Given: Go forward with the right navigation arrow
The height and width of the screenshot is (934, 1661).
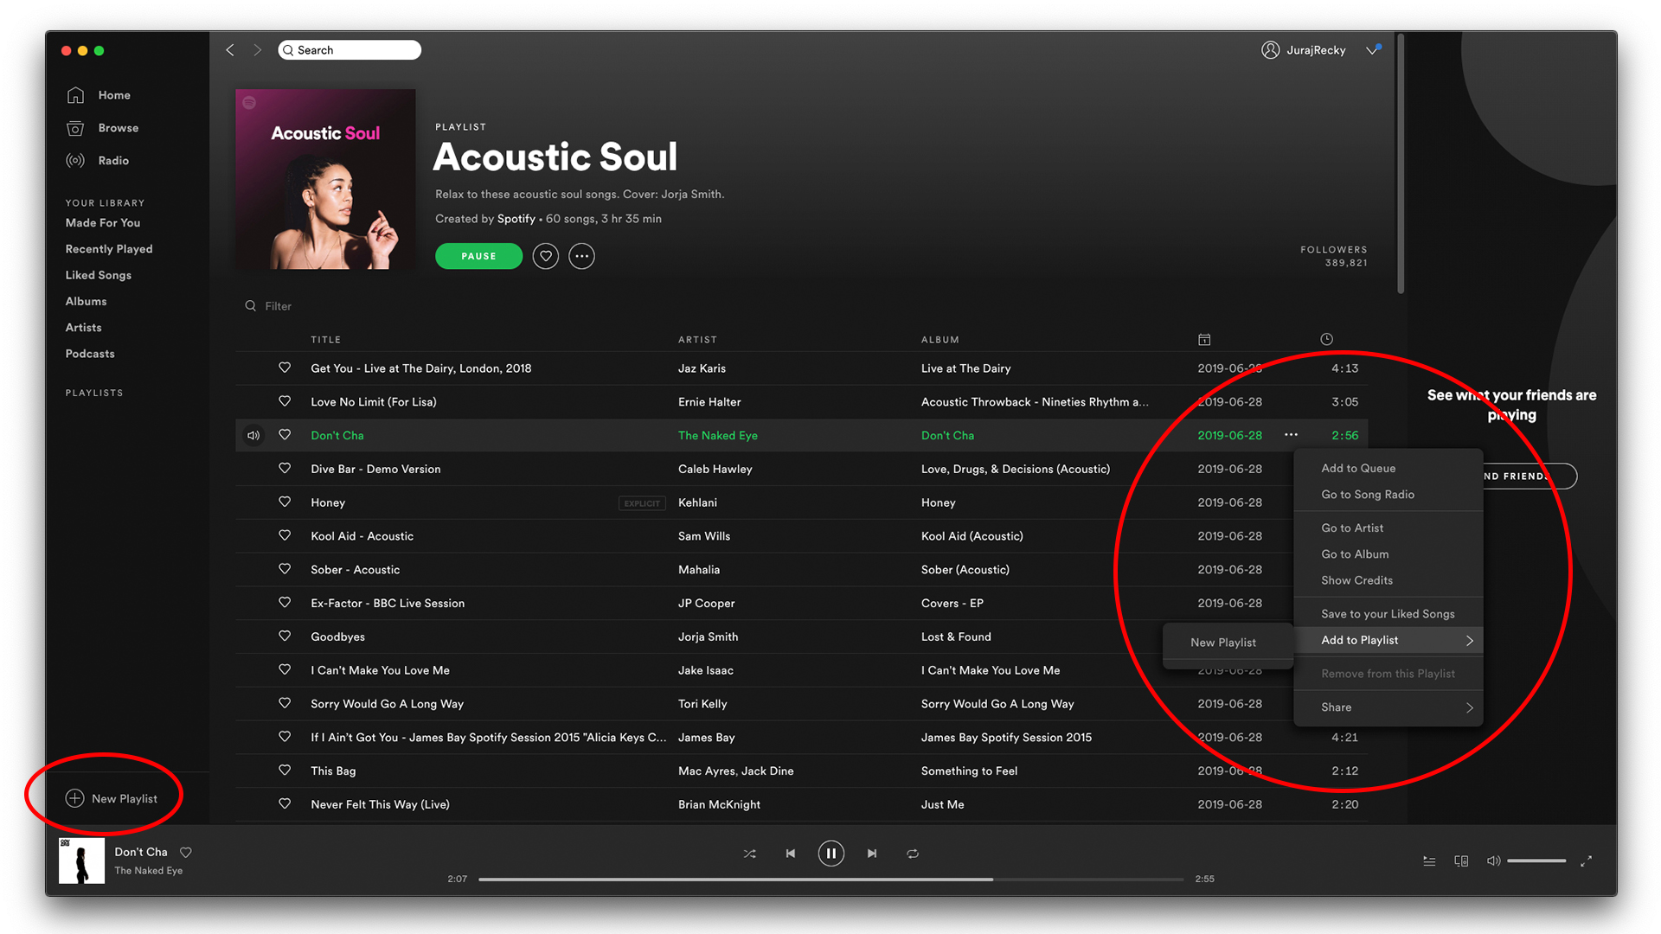Looking at the screenshot, I should coord(257,50).
